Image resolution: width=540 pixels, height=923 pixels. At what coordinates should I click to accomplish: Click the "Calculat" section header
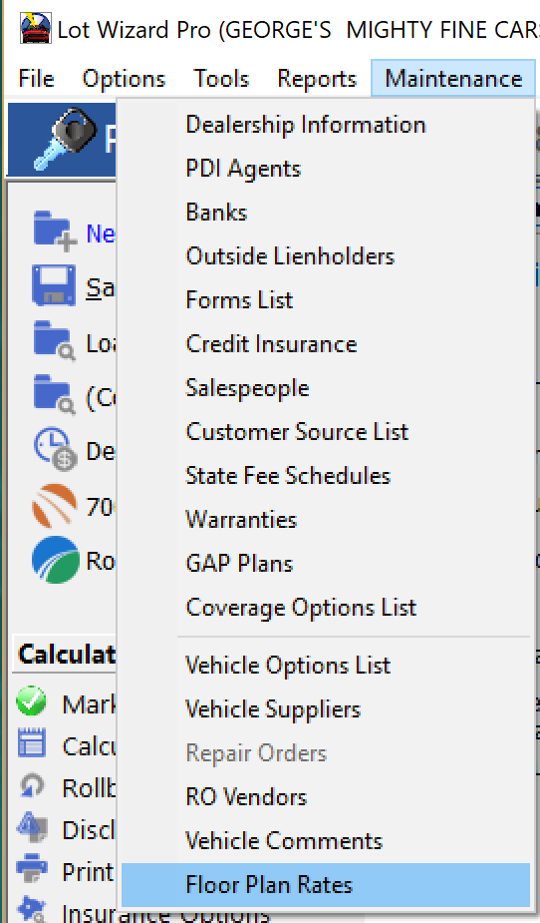point(67,654)
